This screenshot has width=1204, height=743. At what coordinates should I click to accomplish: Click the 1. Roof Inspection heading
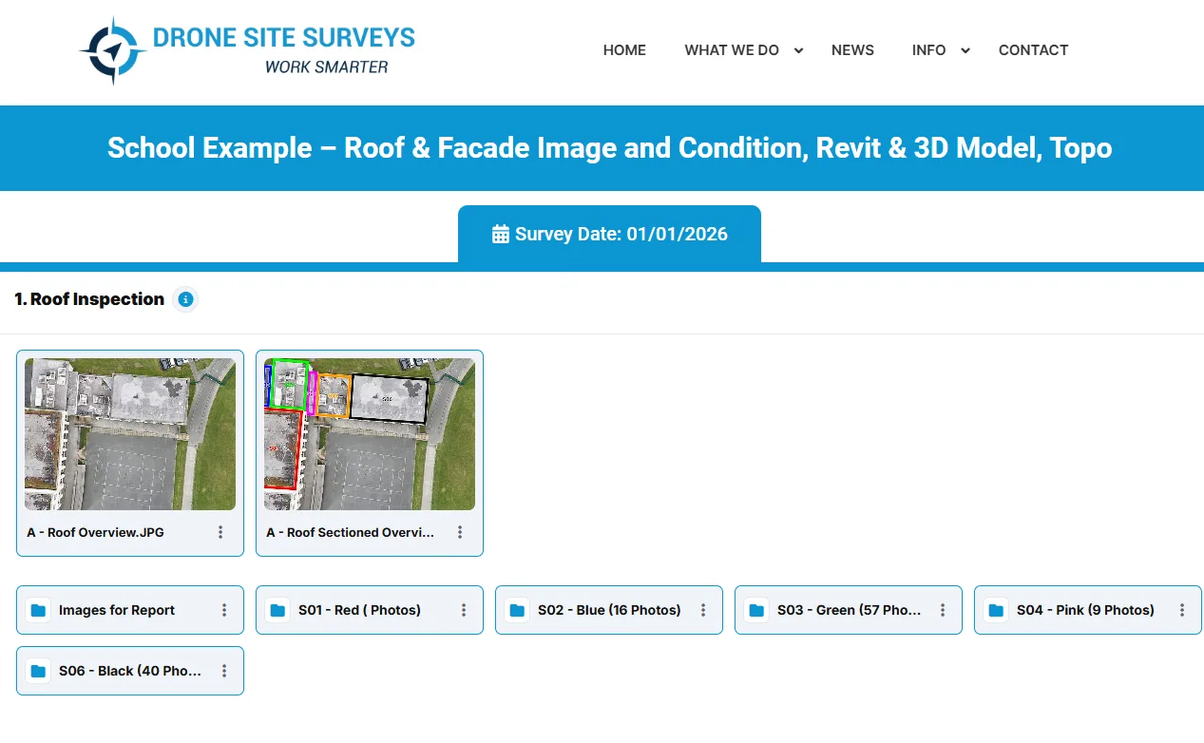[89, 299]
